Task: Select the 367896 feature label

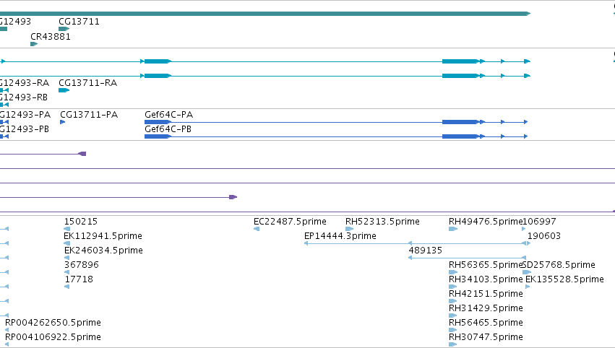Action: point(82,265)
